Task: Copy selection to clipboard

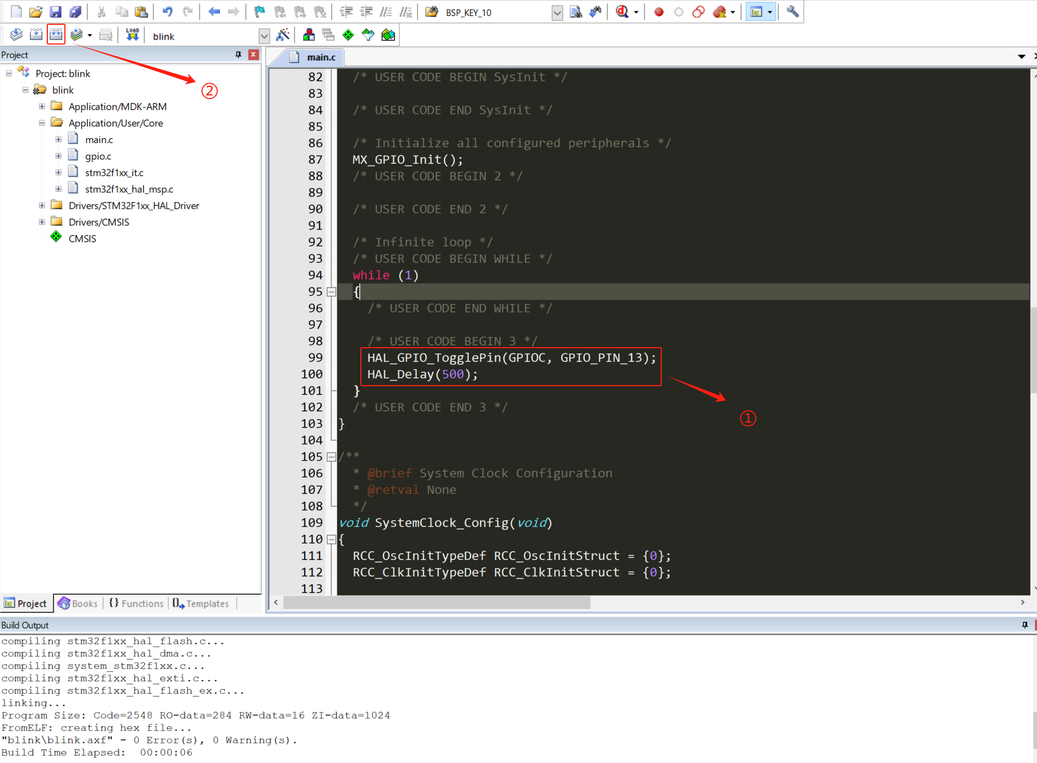Action: coord(122,12)
